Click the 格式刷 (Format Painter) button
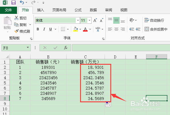Screen dimensions: 170x115 point(22,31)
